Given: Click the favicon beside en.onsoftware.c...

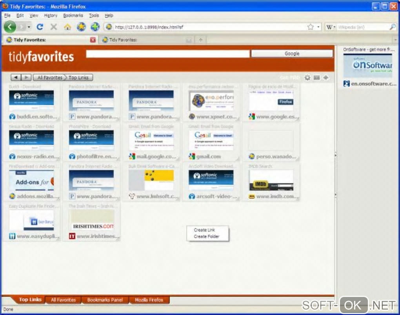Looking at the screenshot, I should (x=346, y=83).
